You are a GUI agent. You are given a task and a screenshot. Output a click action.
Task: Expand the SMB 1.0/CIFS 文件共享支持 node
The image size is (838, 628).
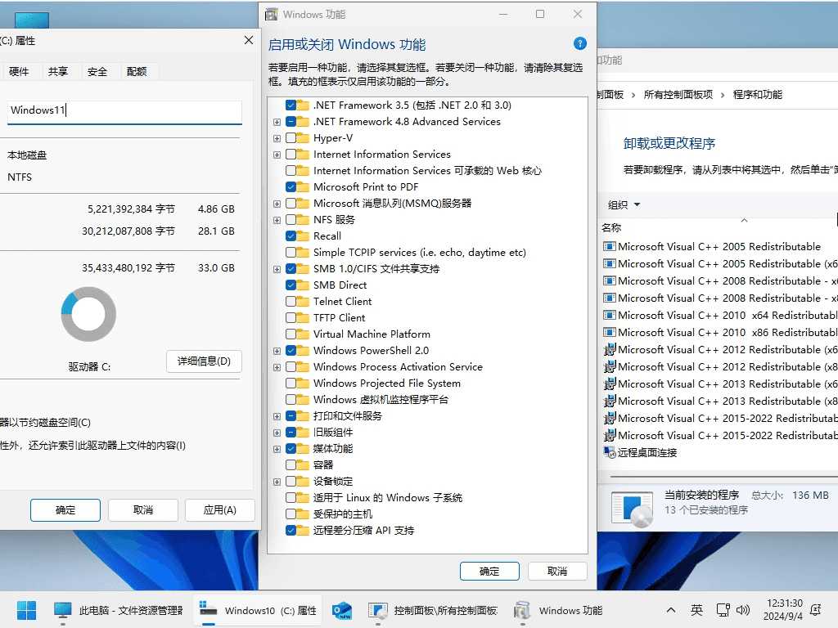point(277,268)
